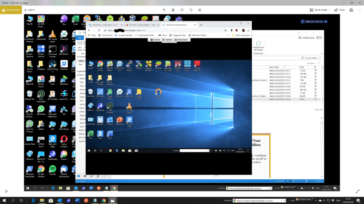Click the Opera browser icon in the photo
Image resolution: width=364 pixels, height=204 pixels.
coord(64,141)
